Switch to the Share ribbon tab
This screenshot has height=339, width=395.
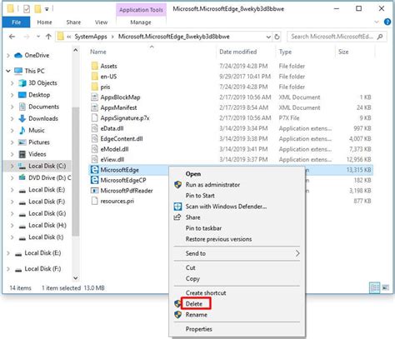click(73, 22)
